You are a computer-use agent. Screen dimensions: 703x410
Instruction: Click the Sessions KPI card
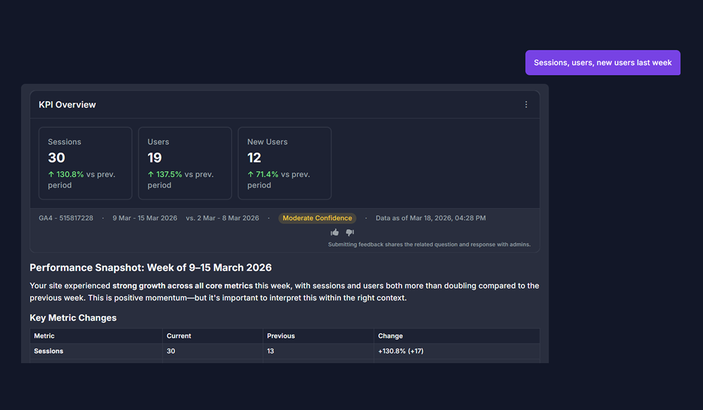coord(86,163)
